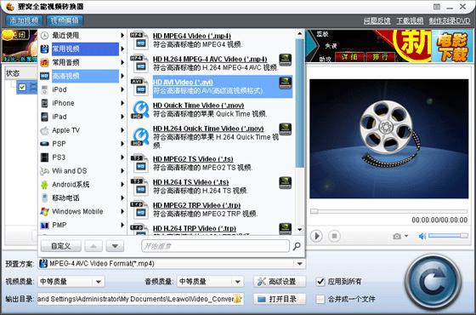
Task: Click the move-up arrow button beside 自定义
Action: [93, 246]
